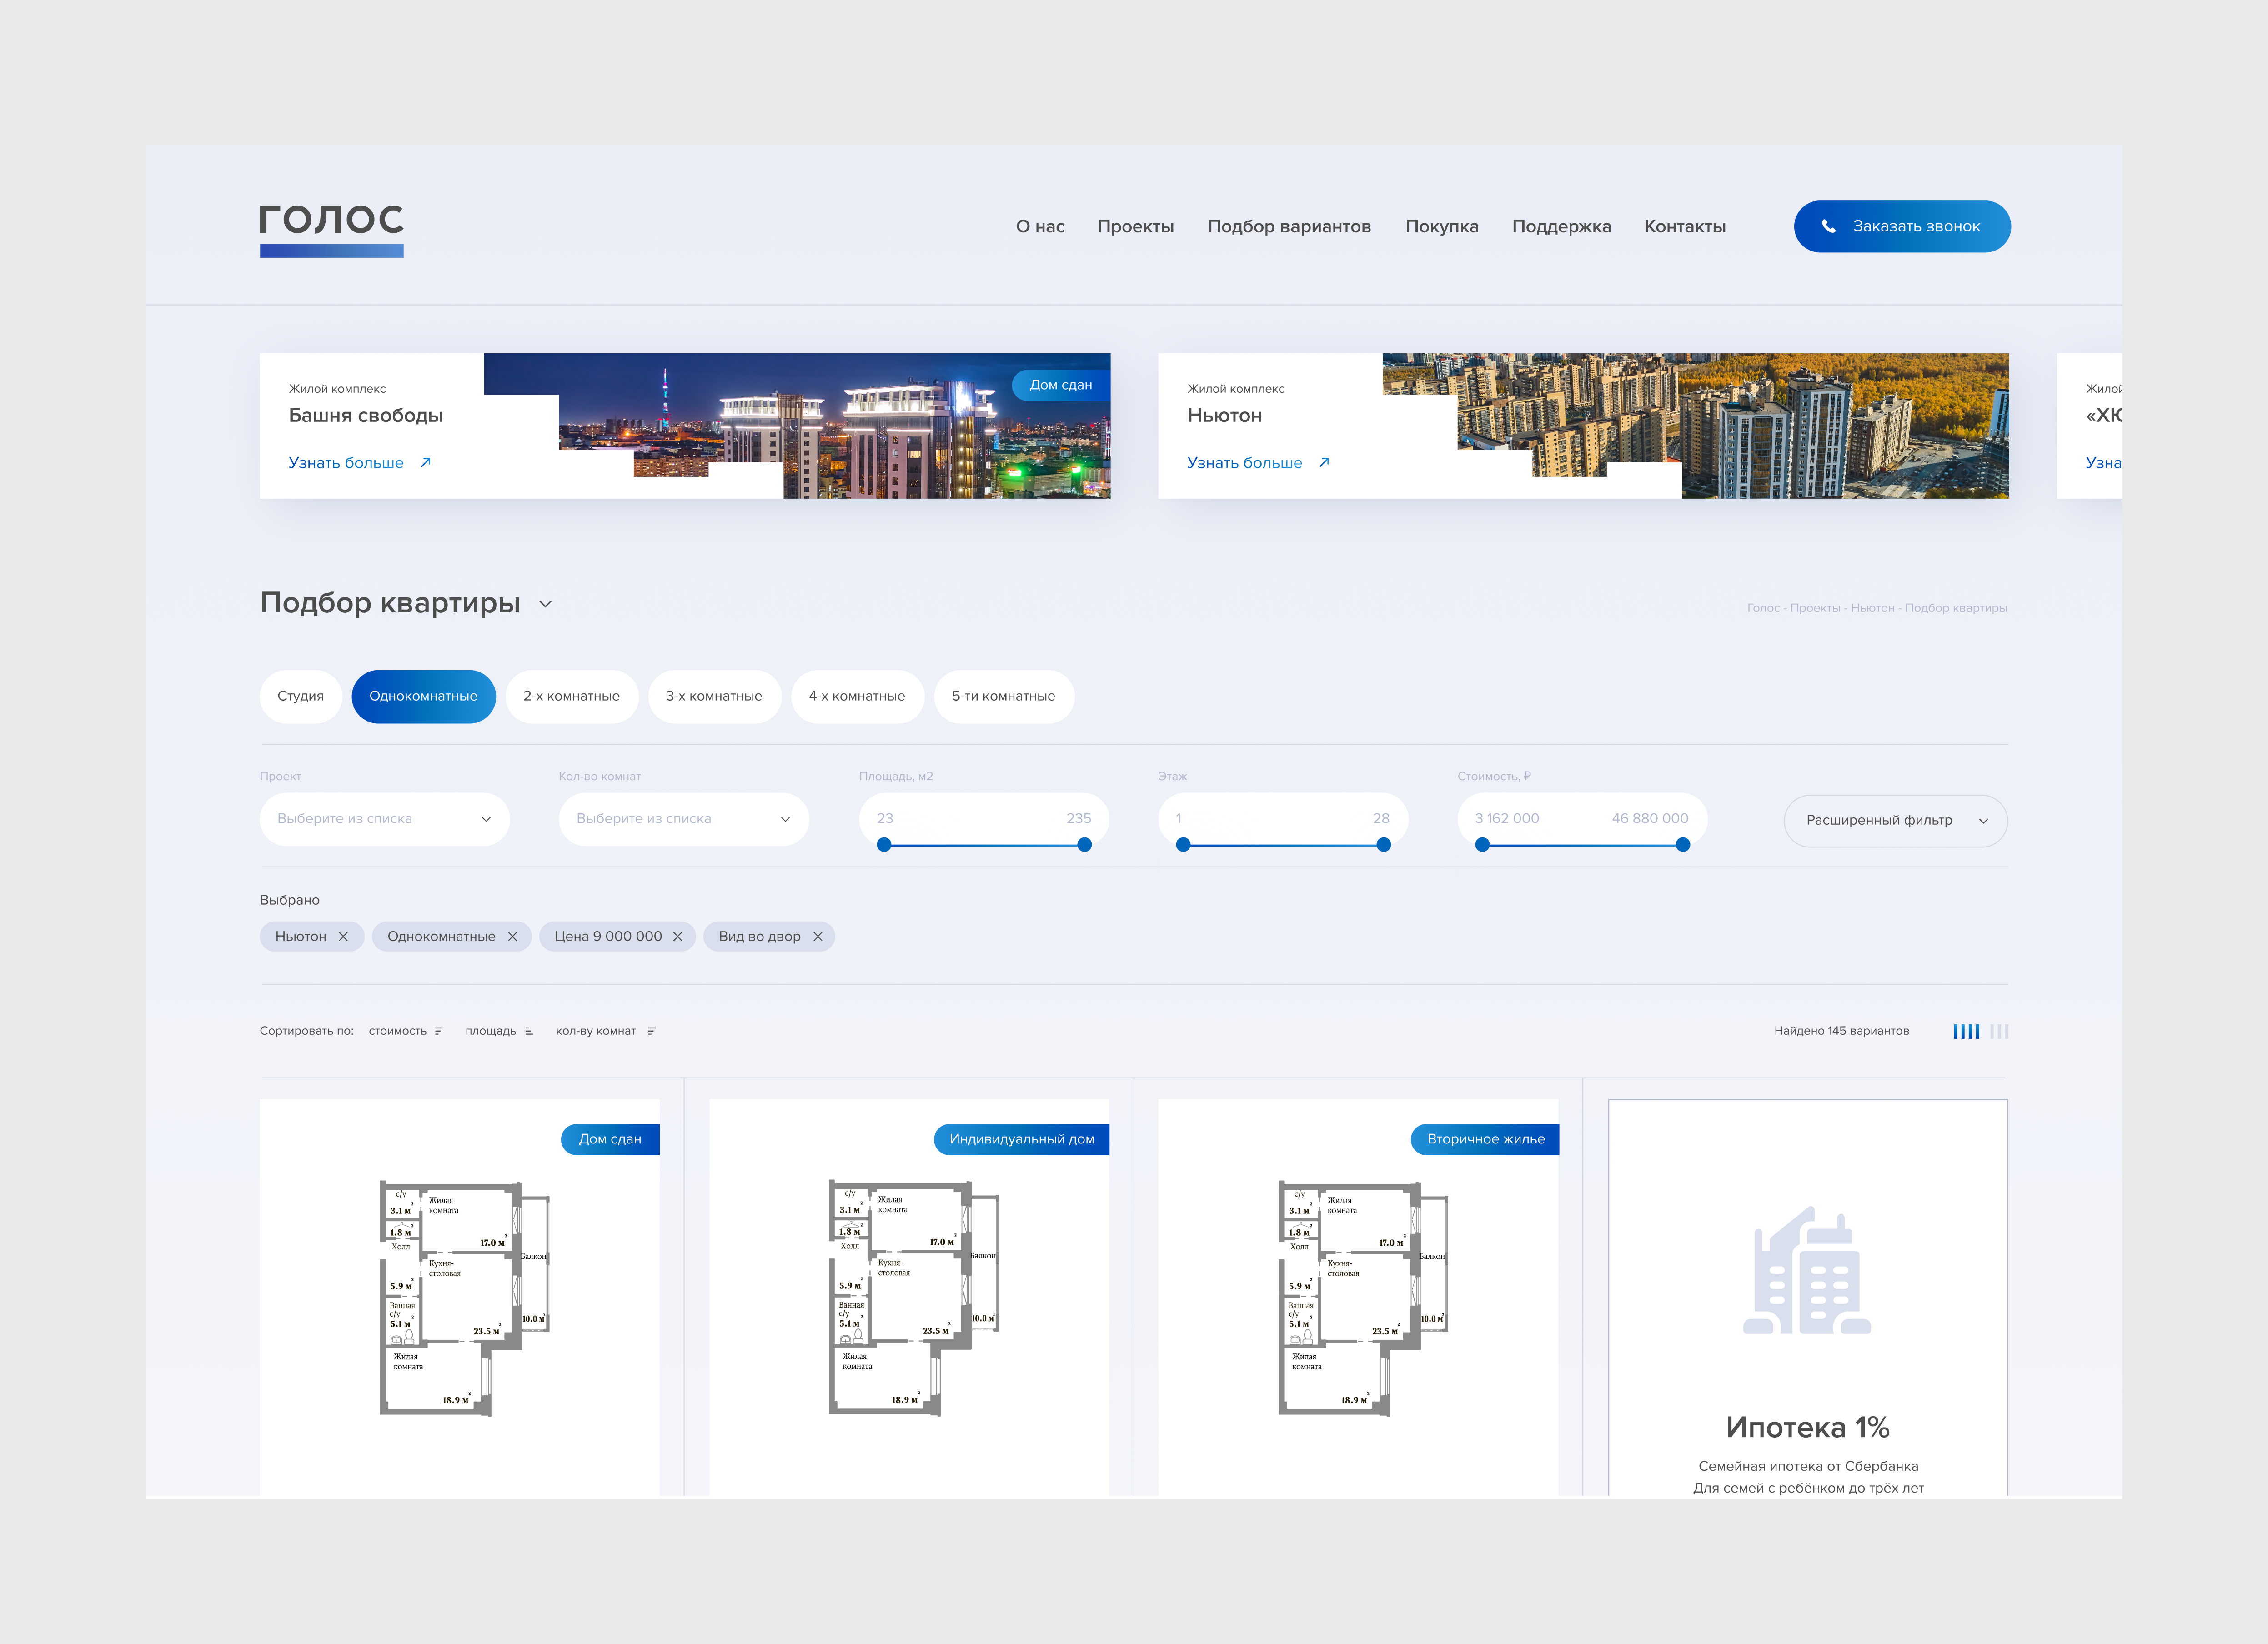Open Проекты menu item

pos(1135,226)
